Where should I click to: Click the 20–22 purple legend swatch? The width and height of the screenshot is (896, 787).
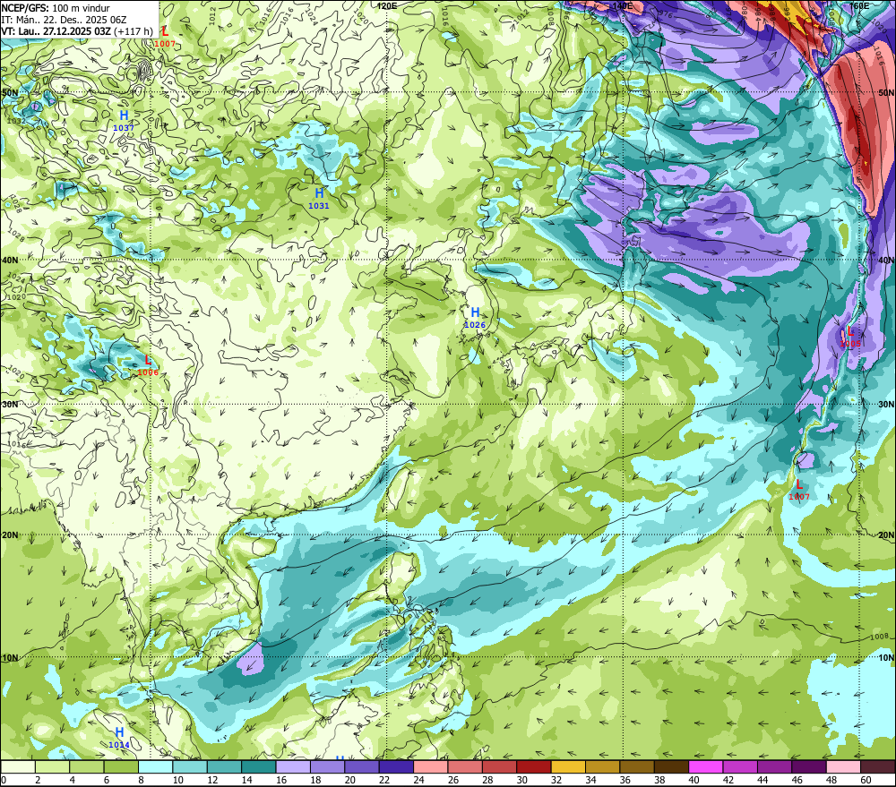(362, 767)
